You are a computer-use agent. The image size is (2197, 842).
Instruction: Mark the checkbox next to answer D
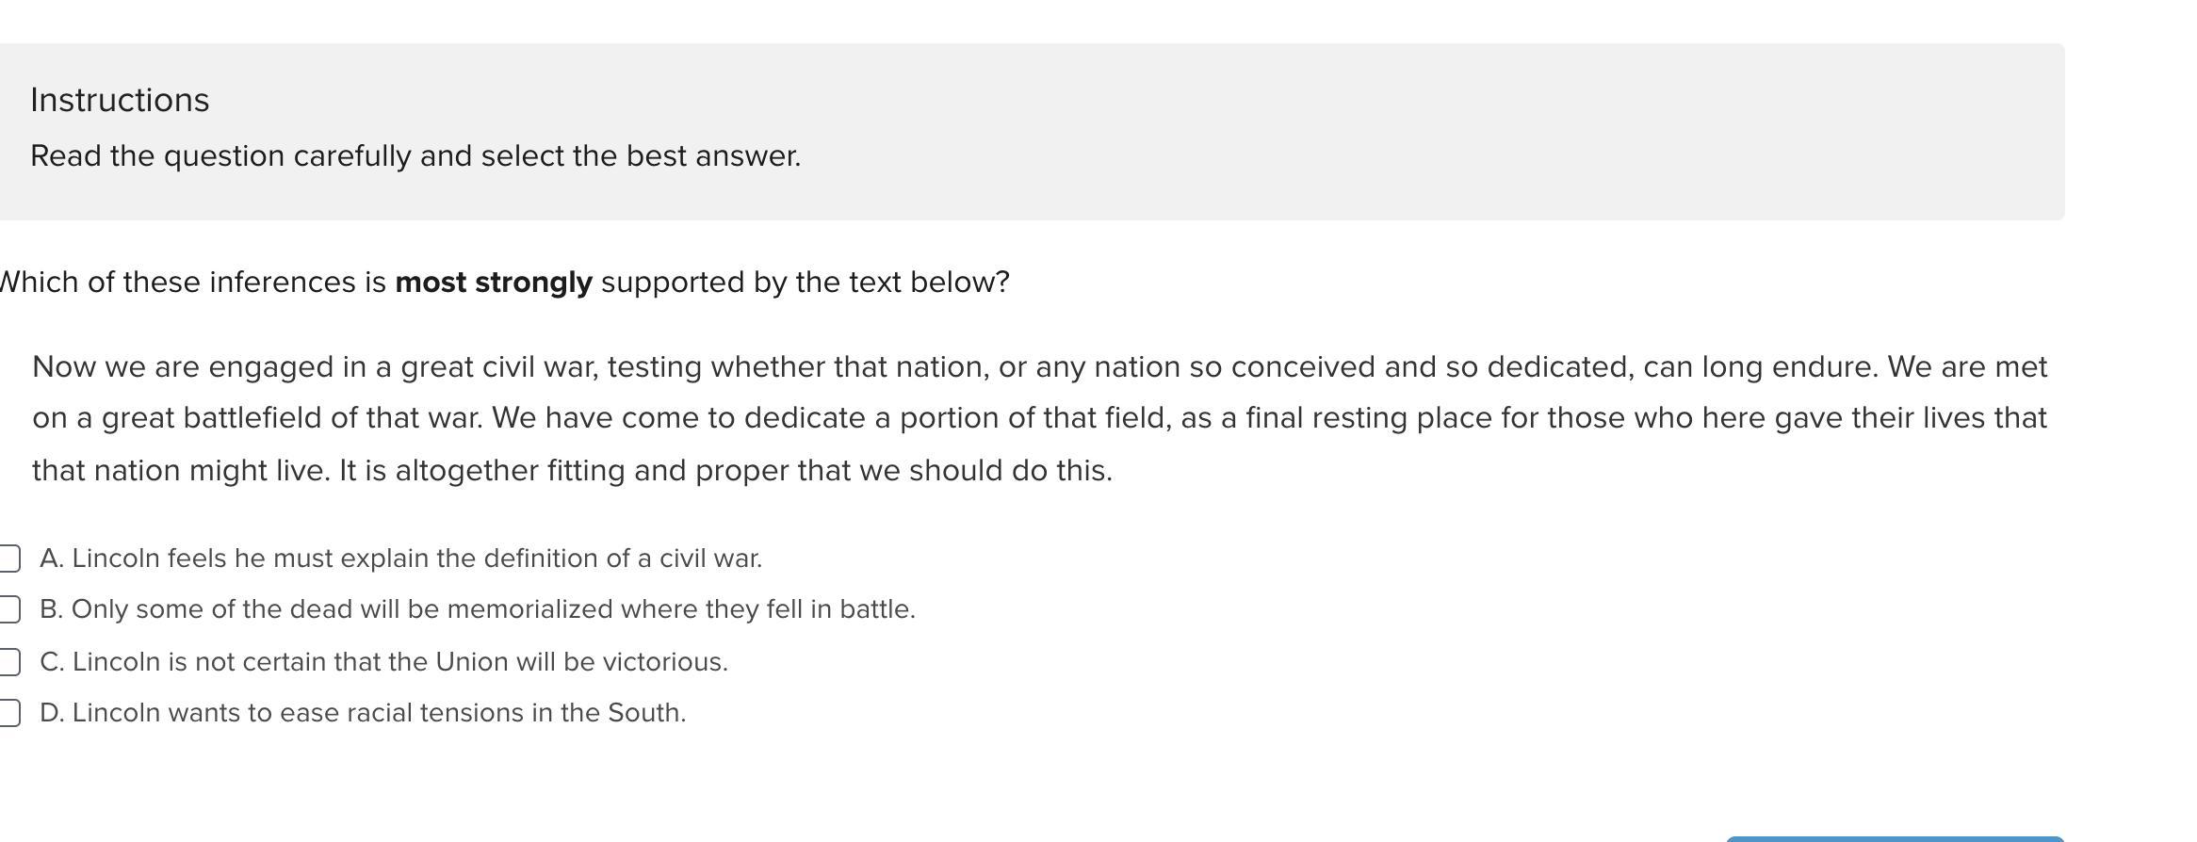click(8, 713)
